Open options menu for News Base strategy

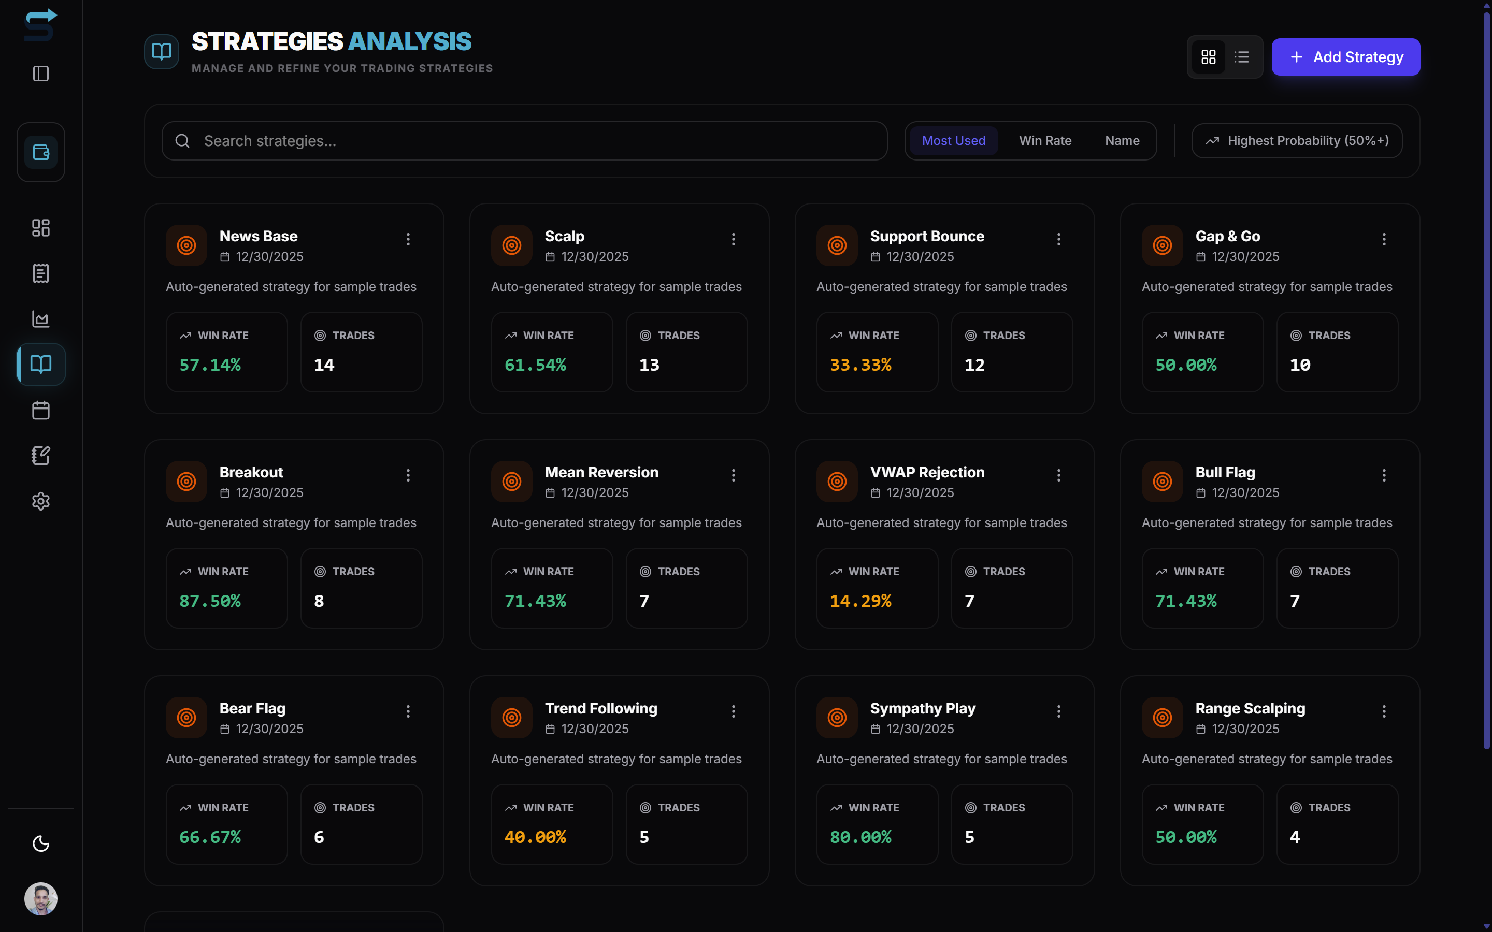coord(408,239)
